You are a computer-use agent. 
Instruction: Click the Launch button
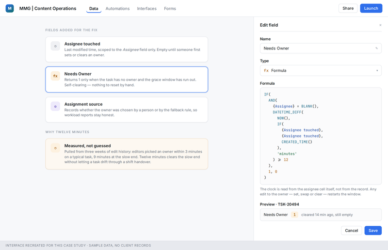(371, 8)
